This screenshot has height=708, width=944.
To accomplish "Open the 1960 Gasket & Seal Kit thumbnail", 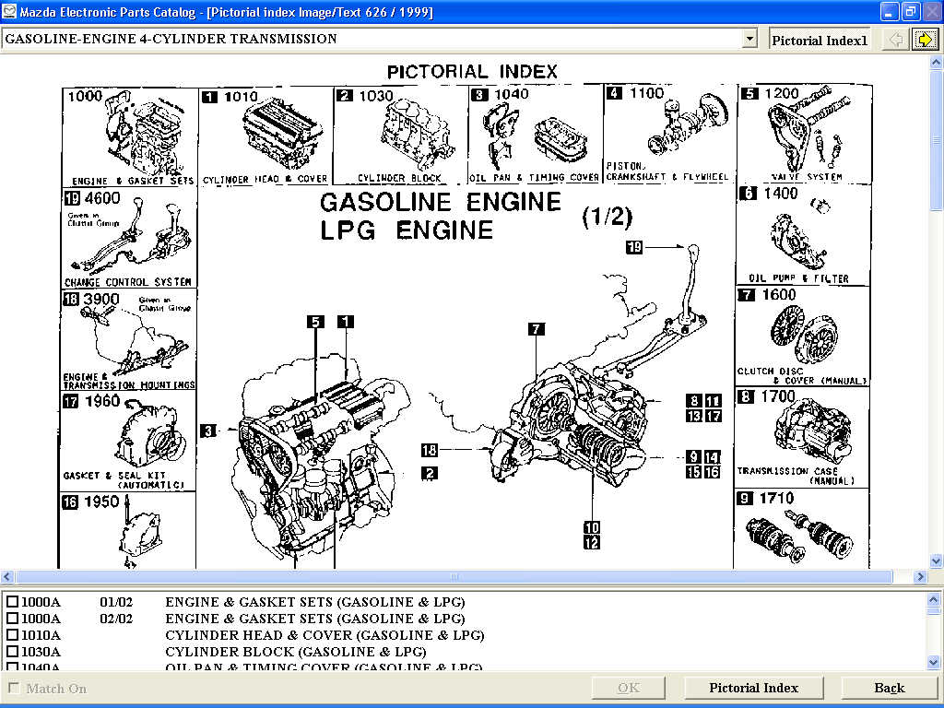I will (128, 441).
